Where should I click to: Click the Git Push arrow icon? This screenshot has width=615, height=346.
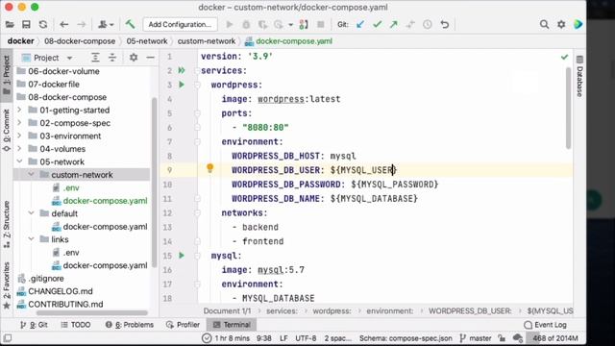pos(393,24)
